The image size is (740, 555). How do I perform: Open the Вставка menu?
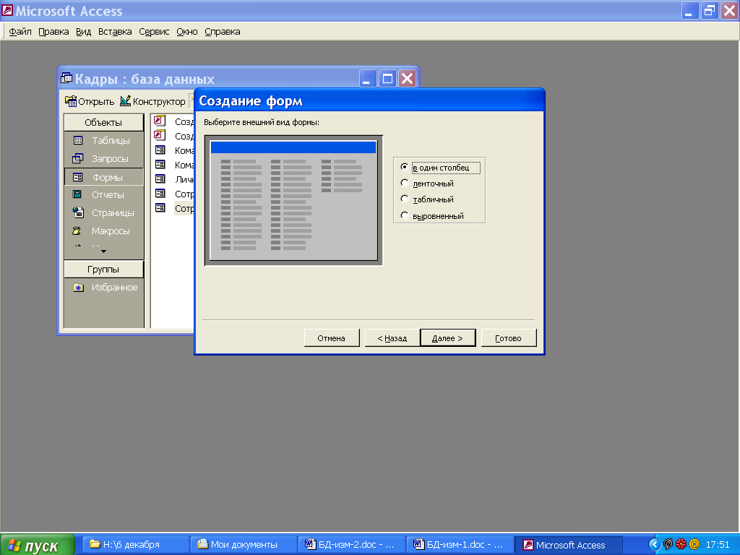[x=115, y=32]
